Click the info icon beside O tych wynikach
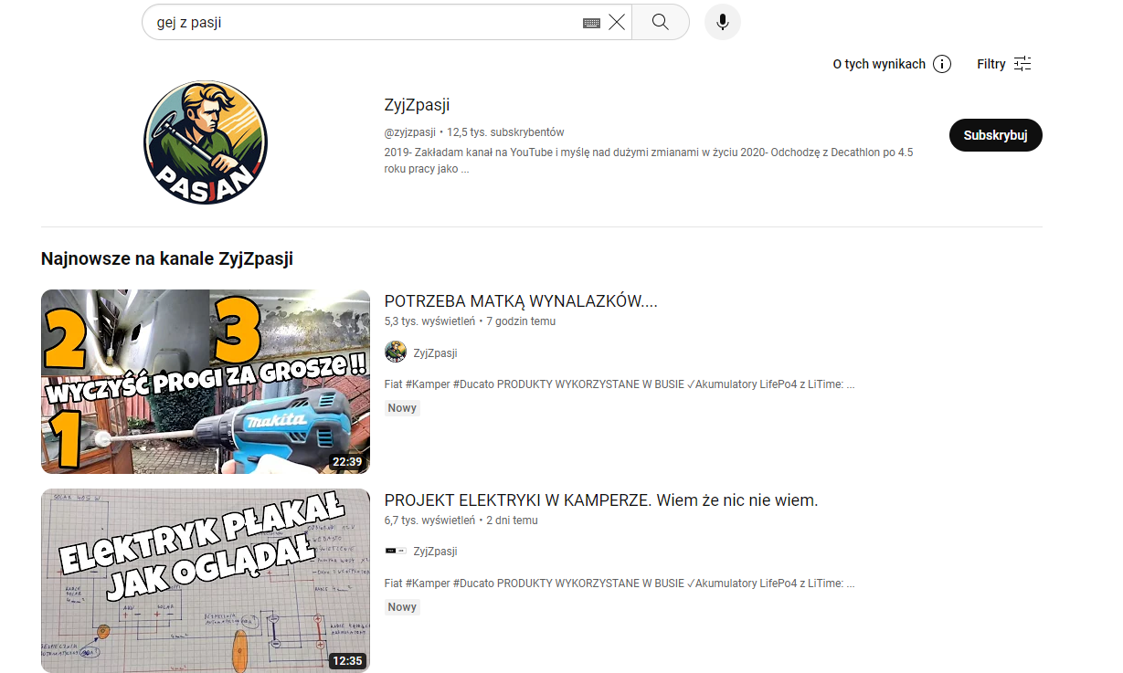This screenshot has height=673, width=1123. pos(942,64)
